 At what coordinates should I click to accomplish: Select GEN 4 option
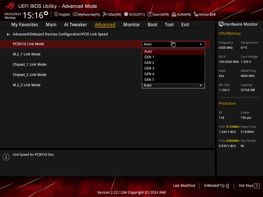[173, 74]
